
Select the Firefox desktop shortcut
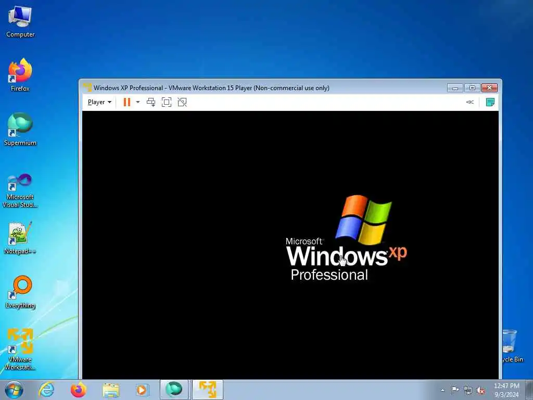coord(20,75)
